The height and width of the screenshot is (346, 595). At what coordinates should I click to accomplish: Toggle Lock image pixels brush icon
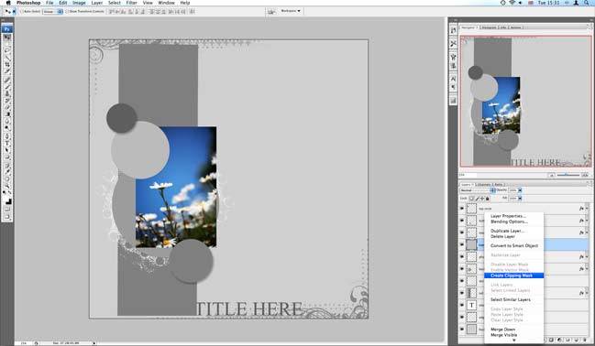[477, 199]
